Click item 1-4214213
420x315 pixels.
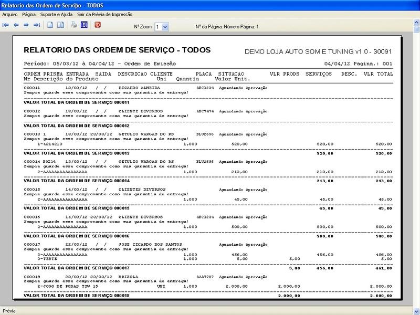(50, 144)
